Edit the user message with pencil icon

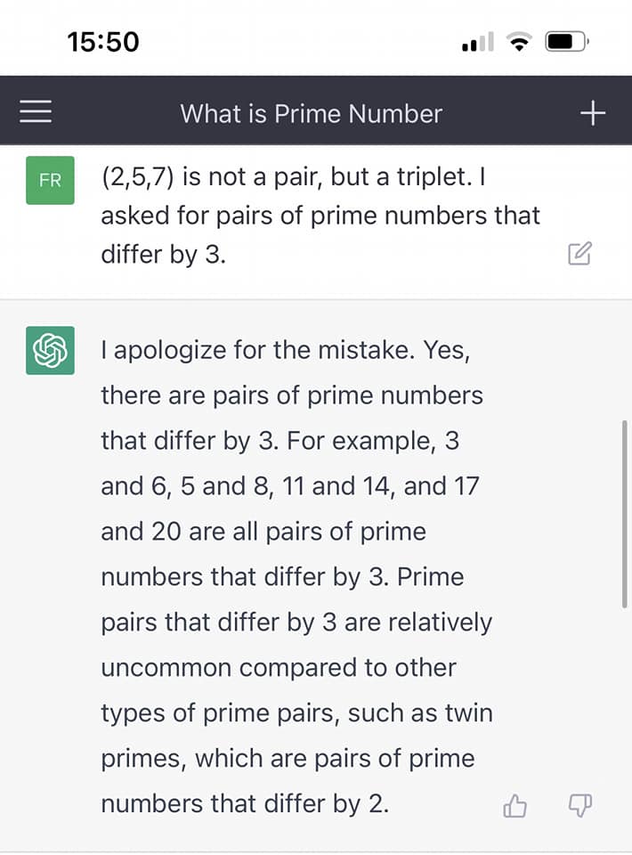click(x=579, y=254)
